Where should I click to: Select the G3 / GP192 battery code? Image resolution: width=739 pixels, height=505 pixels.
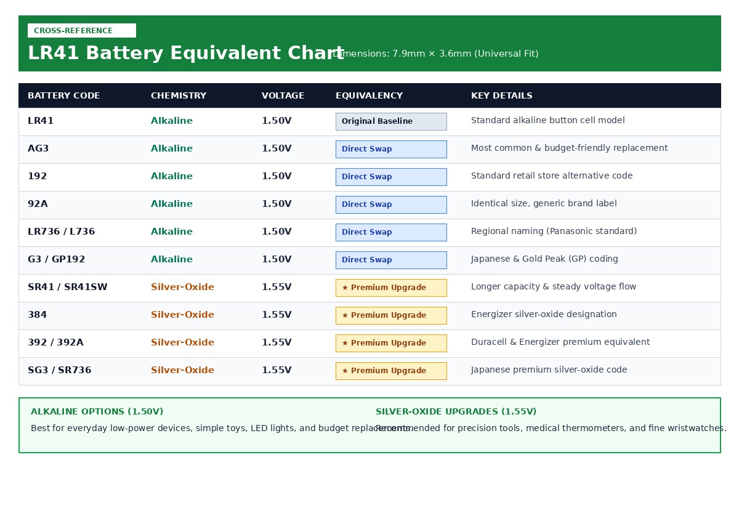click(57, 260)
